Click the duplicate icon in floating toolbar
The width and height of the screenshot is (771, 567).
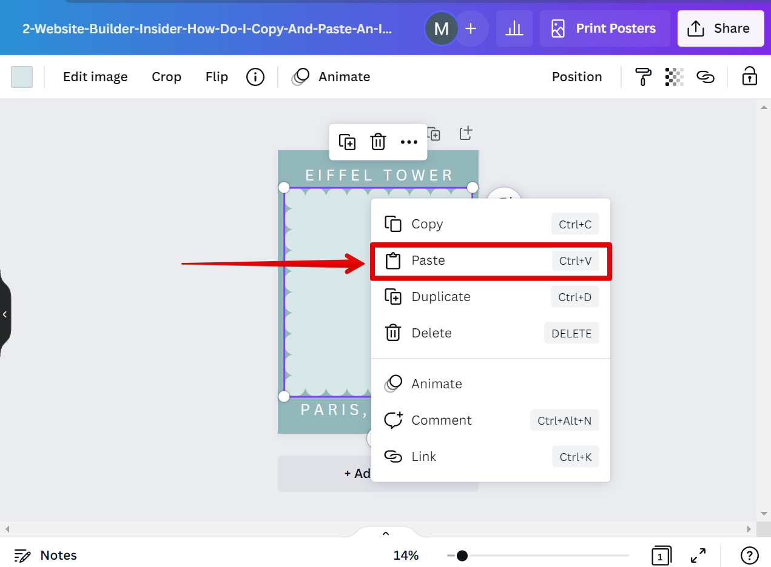[347, 142]
